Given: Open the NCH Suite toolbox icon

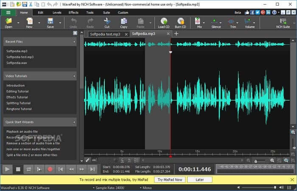Looking at the screenshot, I should click(x=283, y=21).
